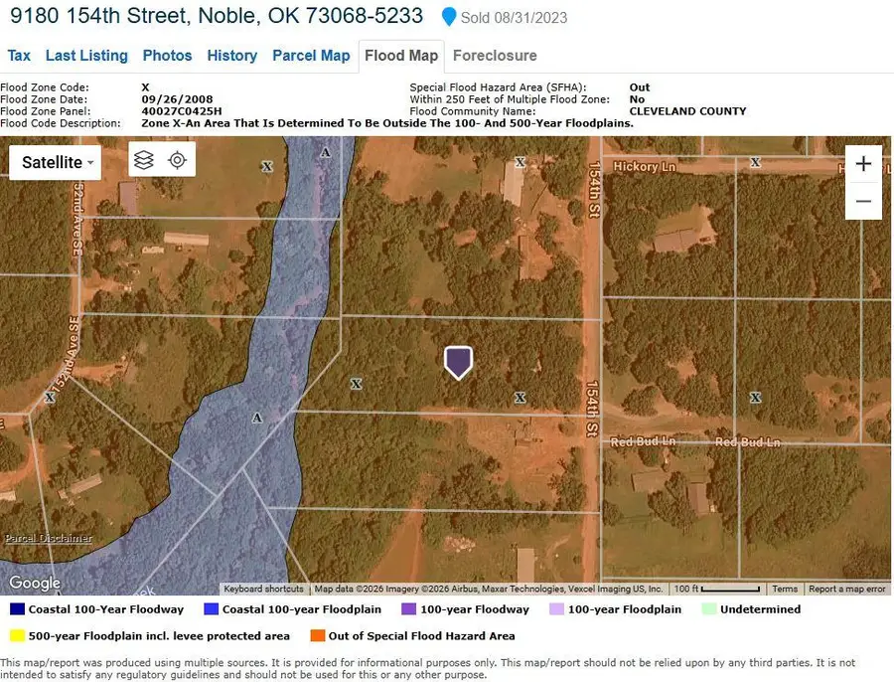The height and width of the screenshot is (682, 894).
Task: Click the 100 ft map scale bar
Action: [x=719, y=589]
